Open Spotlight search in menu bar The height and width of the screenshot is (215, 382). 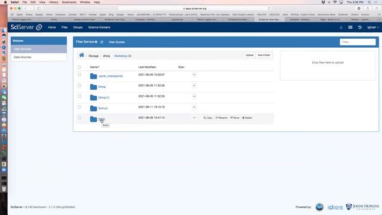coord(369,2)
